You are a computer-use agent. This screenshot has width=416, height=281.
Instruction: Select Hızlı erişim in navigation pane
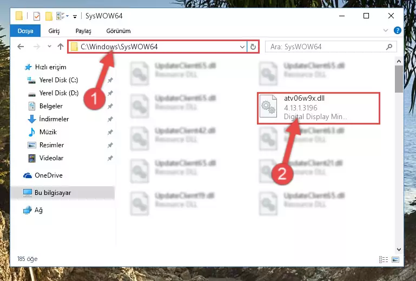pos(50,67)
